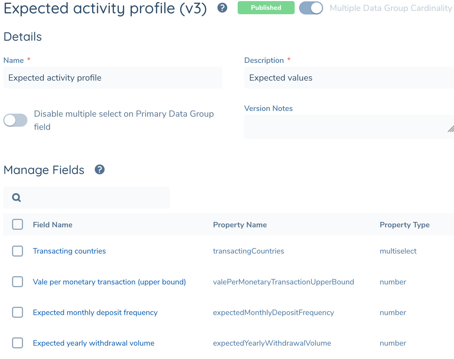Image resolution: width=454 pixels, height=359 pixels.
Task: Check the Expected monthly deposit frequency checkbox
Action: click(x=18, y=312)
